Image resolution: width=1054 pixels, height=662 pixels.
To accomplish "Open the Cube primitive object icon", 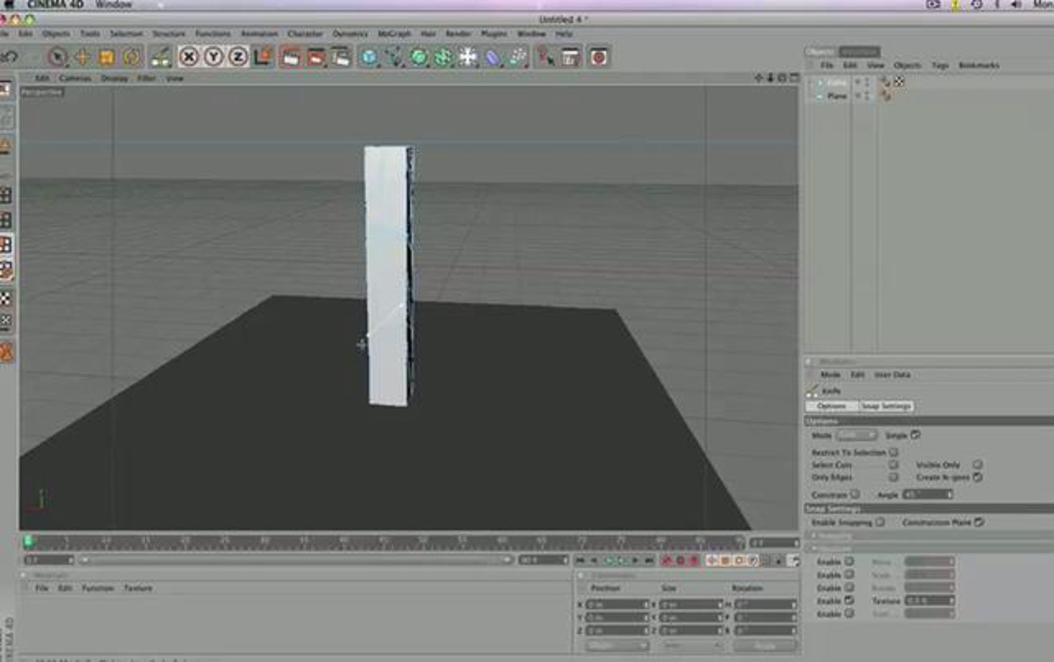I will tap(369, 58).
